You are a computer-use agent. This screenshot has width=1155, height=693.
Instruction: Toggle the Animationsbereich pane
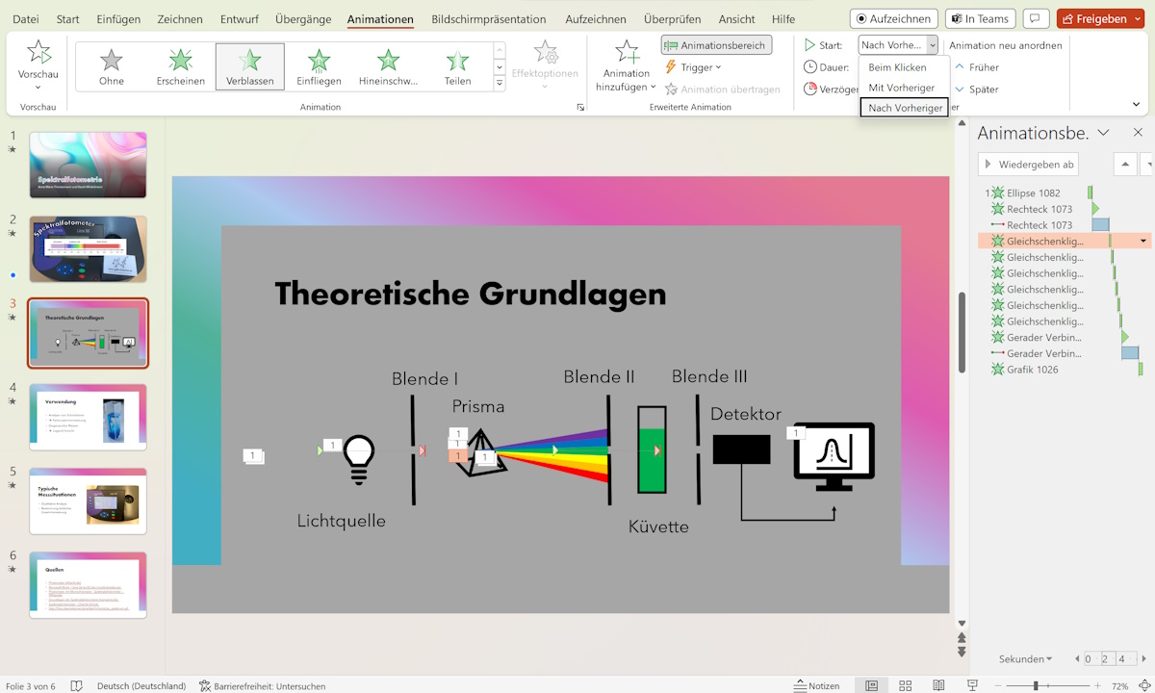(716, 44)
